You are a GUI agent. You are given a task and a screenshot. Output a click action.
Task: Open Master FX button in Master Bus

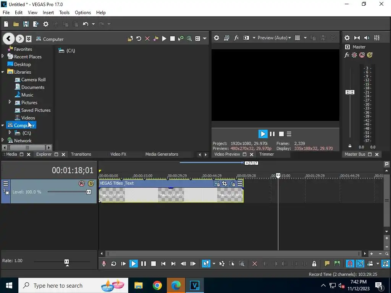click(347, 55)
